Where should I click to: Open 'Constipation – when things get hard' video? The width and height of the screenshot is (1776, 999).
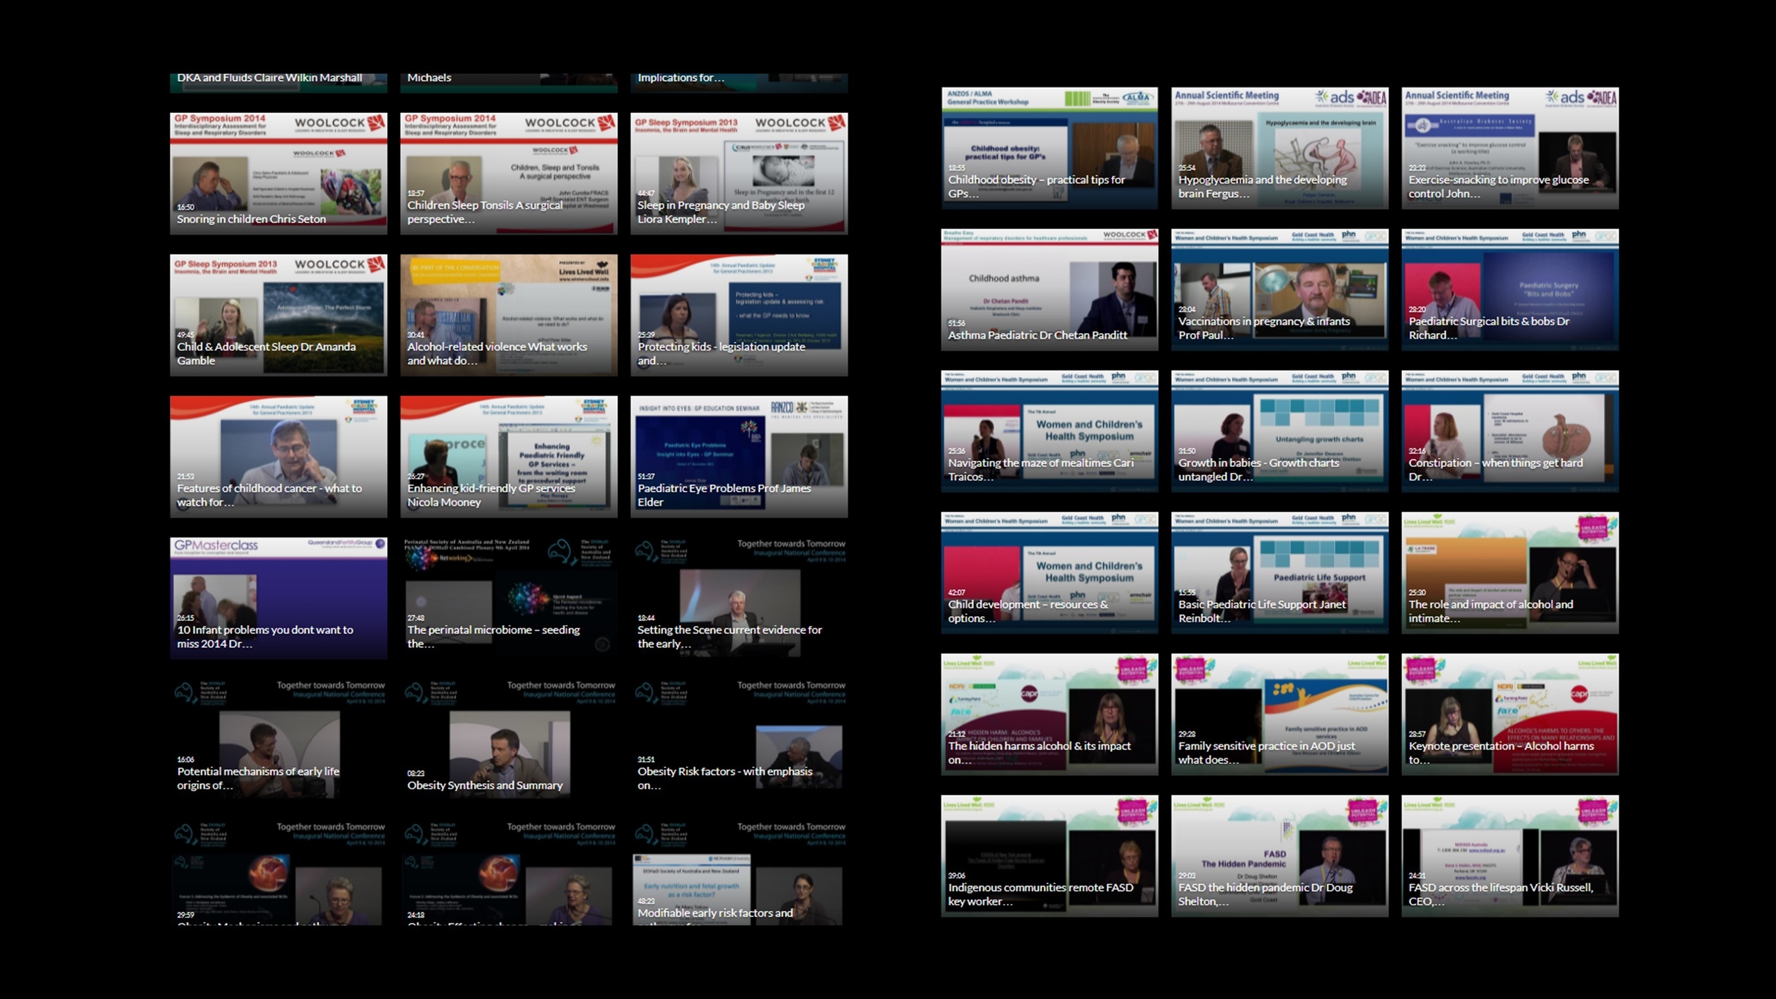(x=1510, y=431)
